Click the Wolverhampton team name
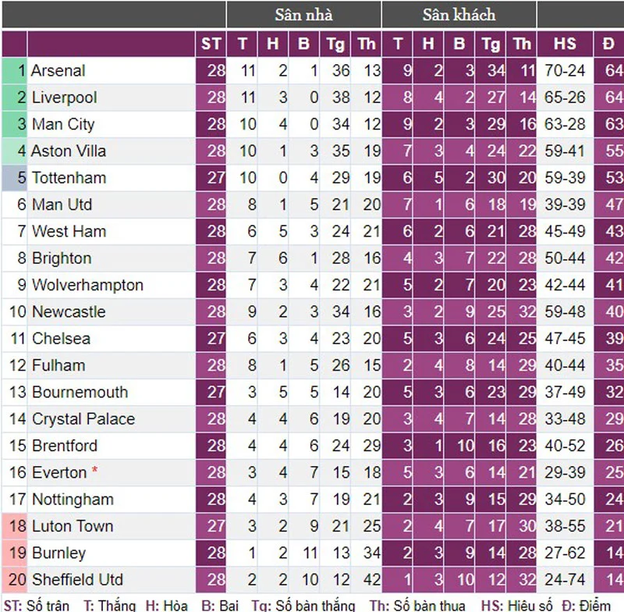Image resolution: width=624 pixels, height=612 pixels. click(87, 286)
